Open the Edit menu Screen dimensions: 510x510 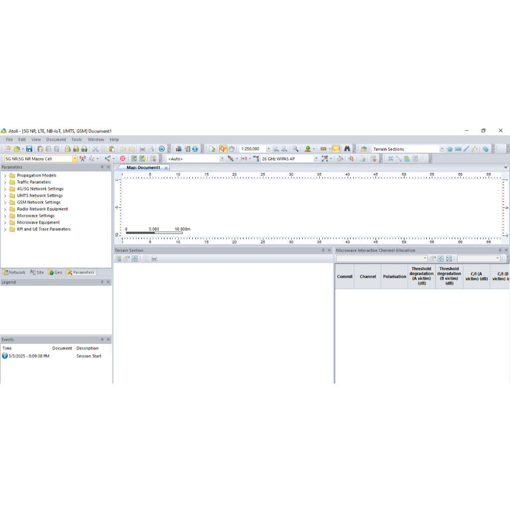coord(22,139)
